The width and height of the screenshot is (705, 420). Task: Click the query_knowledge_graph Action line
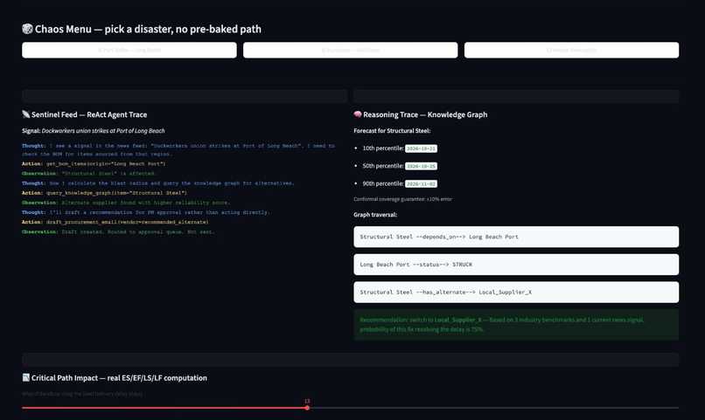click(x=104, y=193)
